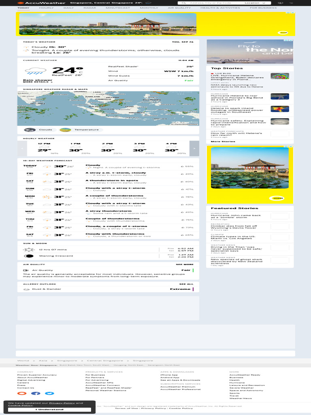311x415 pixels.
Task: Read the Hurricane John zombie storm story
Action: pyautogui.click(x=236, y=216)
